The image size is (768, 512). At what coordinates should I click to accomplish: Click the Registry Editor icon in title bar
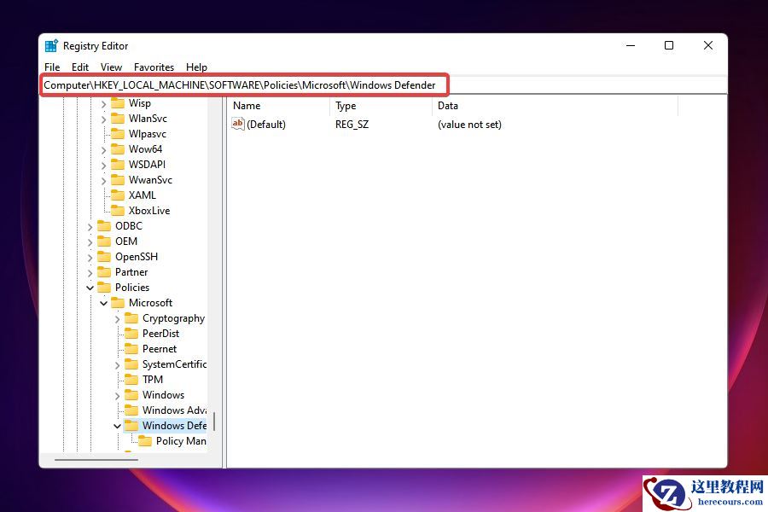click(53, 45)
